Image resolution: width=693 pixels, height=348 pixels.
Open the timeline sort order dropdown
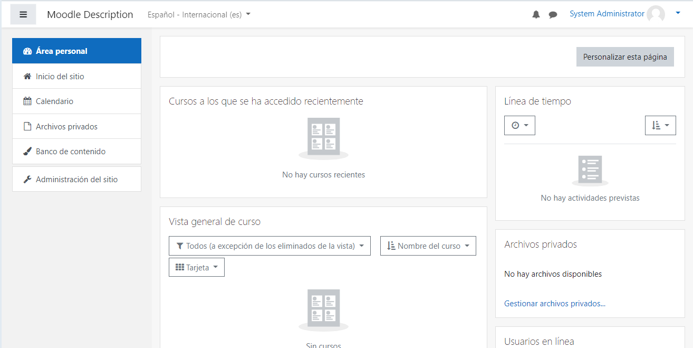660,126
